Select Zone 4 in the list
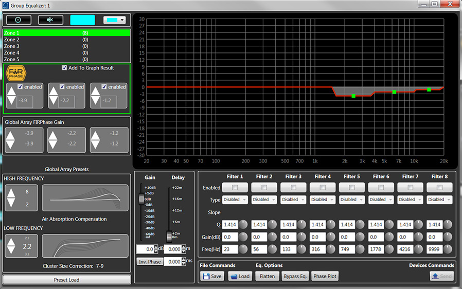This screenshot has width=462, height=289. point(66,53)
